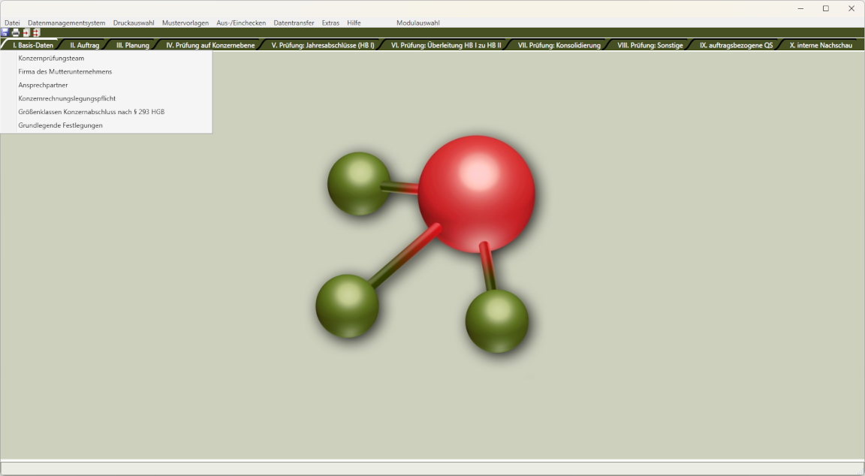Click the double red arrow document icon
This screenshot has width=865, height=476.
coord(35,33)
